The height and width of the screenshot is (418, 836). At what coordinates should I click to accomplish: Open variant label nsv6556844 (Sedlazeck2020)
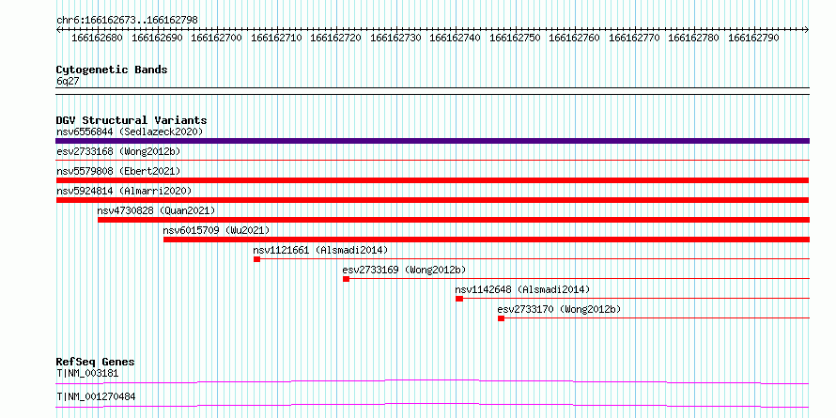(130, 132)
